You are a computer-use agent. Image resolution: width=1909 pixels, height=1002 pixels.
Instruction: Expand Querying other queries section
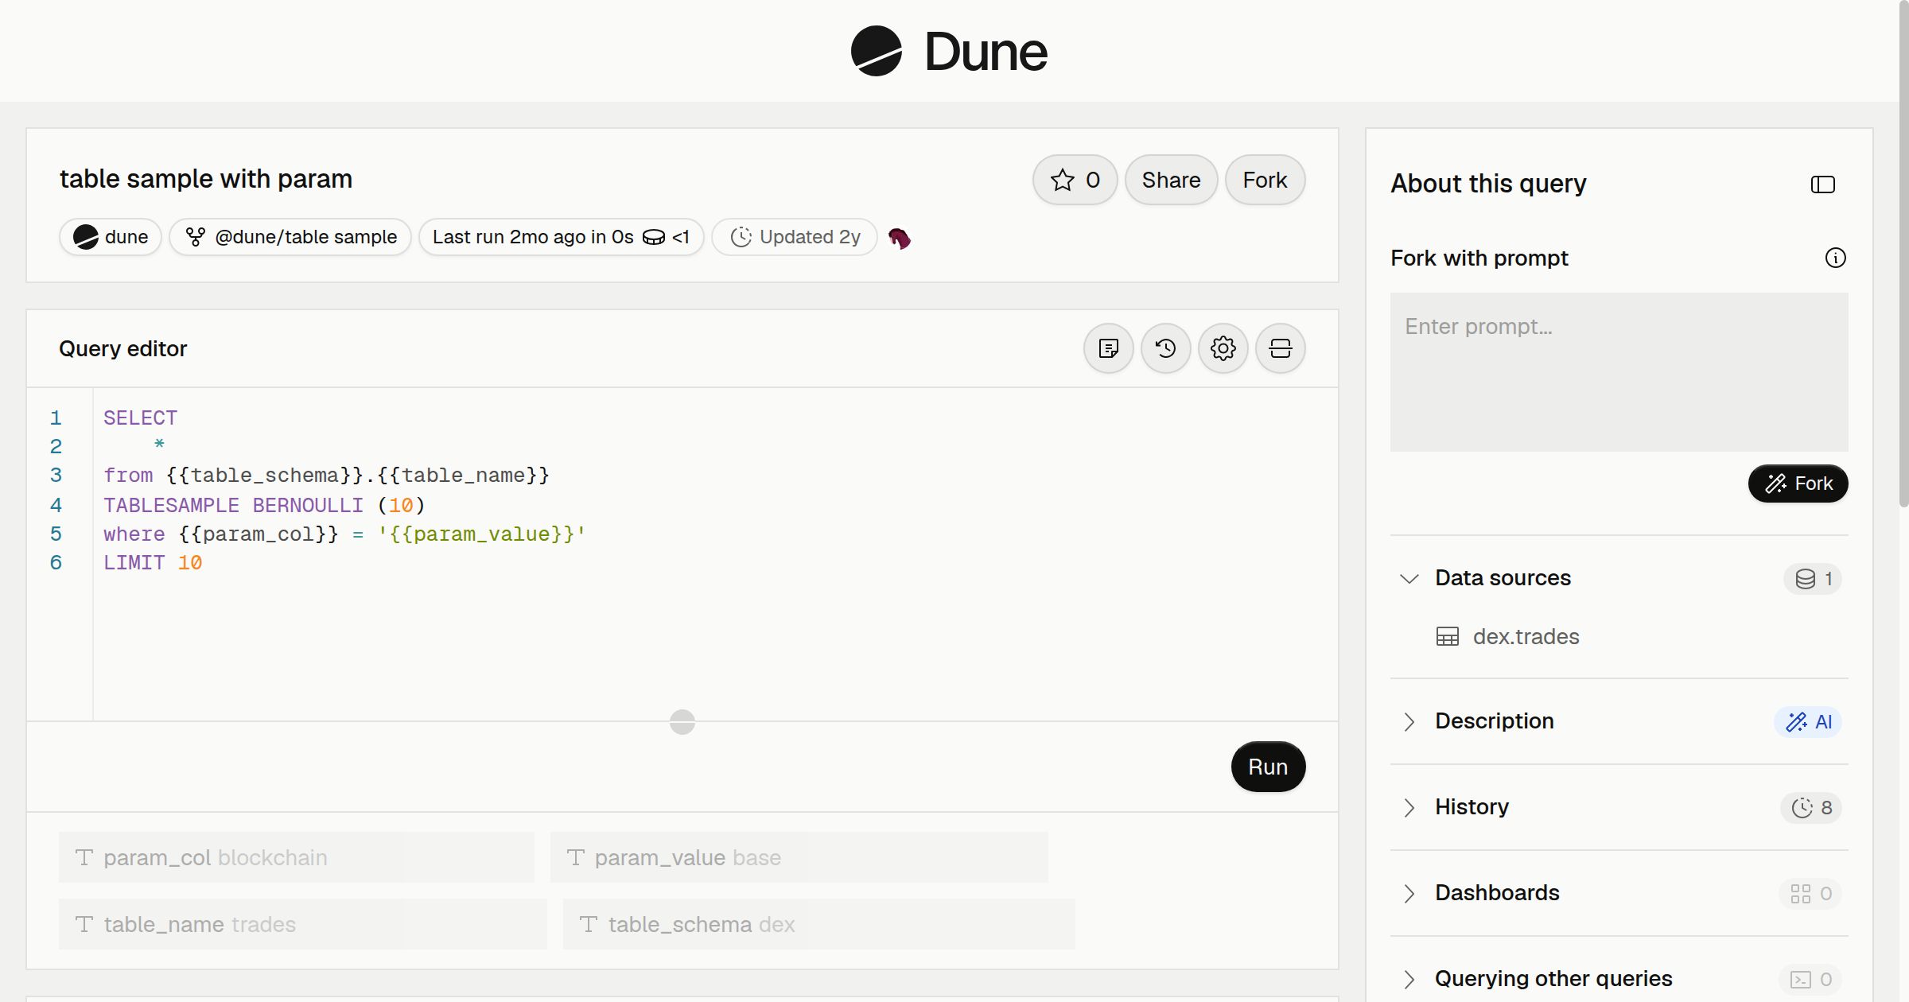(1409, 979)
